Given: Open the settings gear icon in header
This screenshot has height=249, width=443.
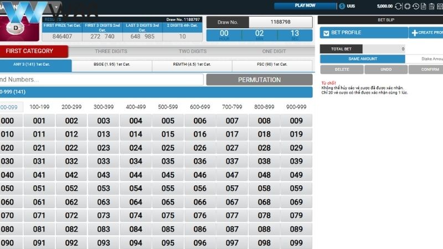Looking at the screenshot, I should 408,7.
